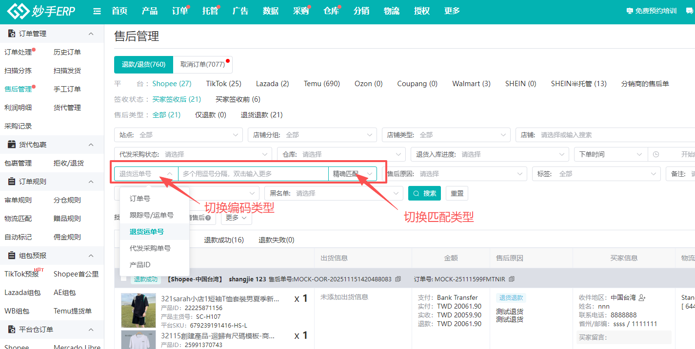Viewport: 695px width, 349px height.
Task: Open the 更多 batch actions dropdown
Action: 236,218
